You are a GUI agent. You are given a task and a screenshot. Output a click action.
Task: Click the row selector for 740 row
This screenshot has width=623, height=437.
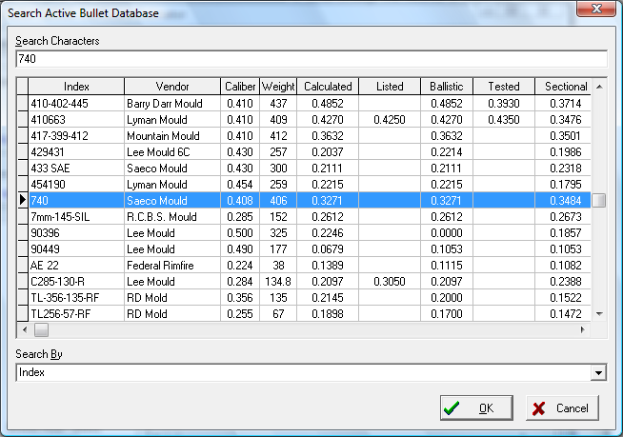tap(23, 201)
